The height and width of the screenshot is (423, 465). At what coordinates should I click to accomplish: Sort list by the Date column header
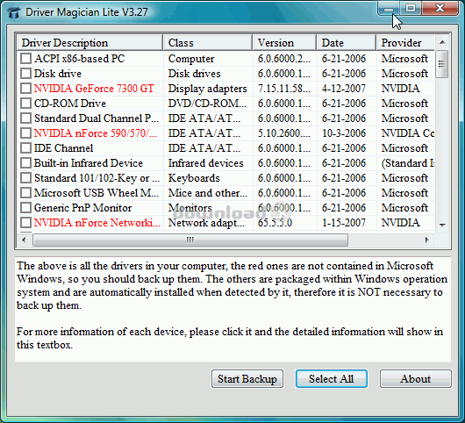point(346,43)
